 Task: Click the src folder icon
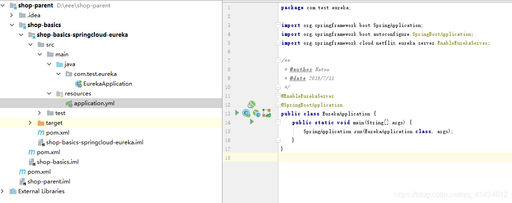coord(41,44)
